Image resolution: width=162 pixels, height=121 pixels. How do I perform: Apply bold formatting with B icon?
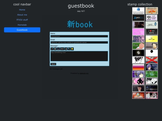click(x=55, y=49)
